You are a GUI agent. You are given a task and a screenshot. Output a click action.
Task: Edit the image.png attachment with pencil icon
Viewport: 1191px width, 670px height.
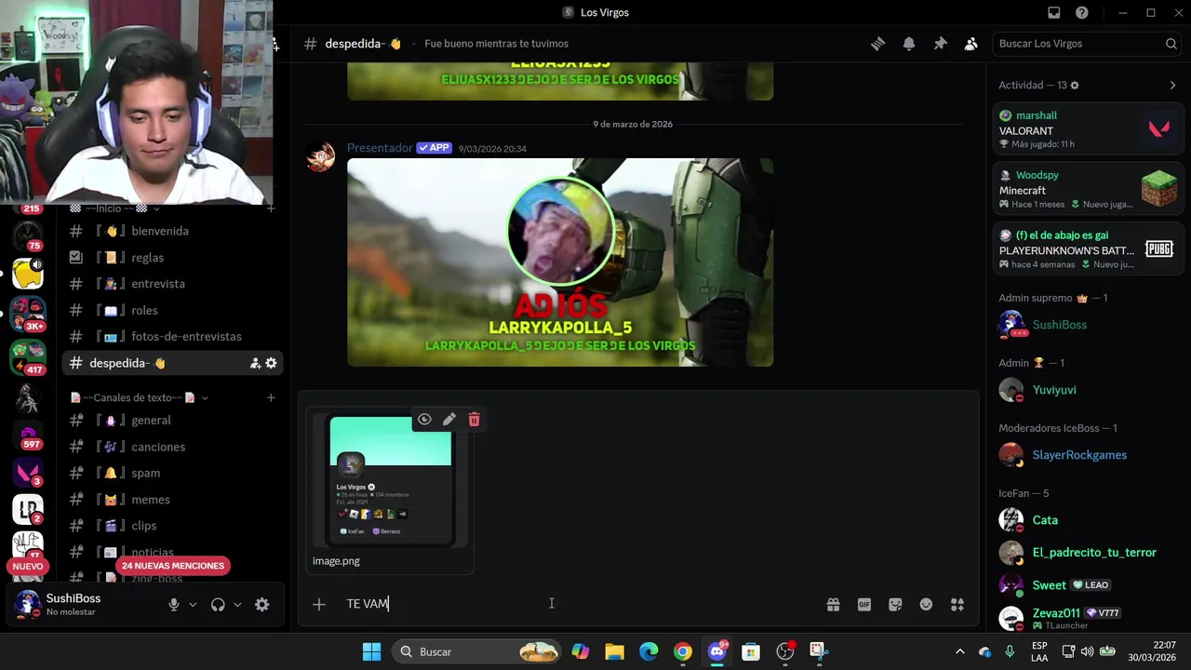coord(449,420)
